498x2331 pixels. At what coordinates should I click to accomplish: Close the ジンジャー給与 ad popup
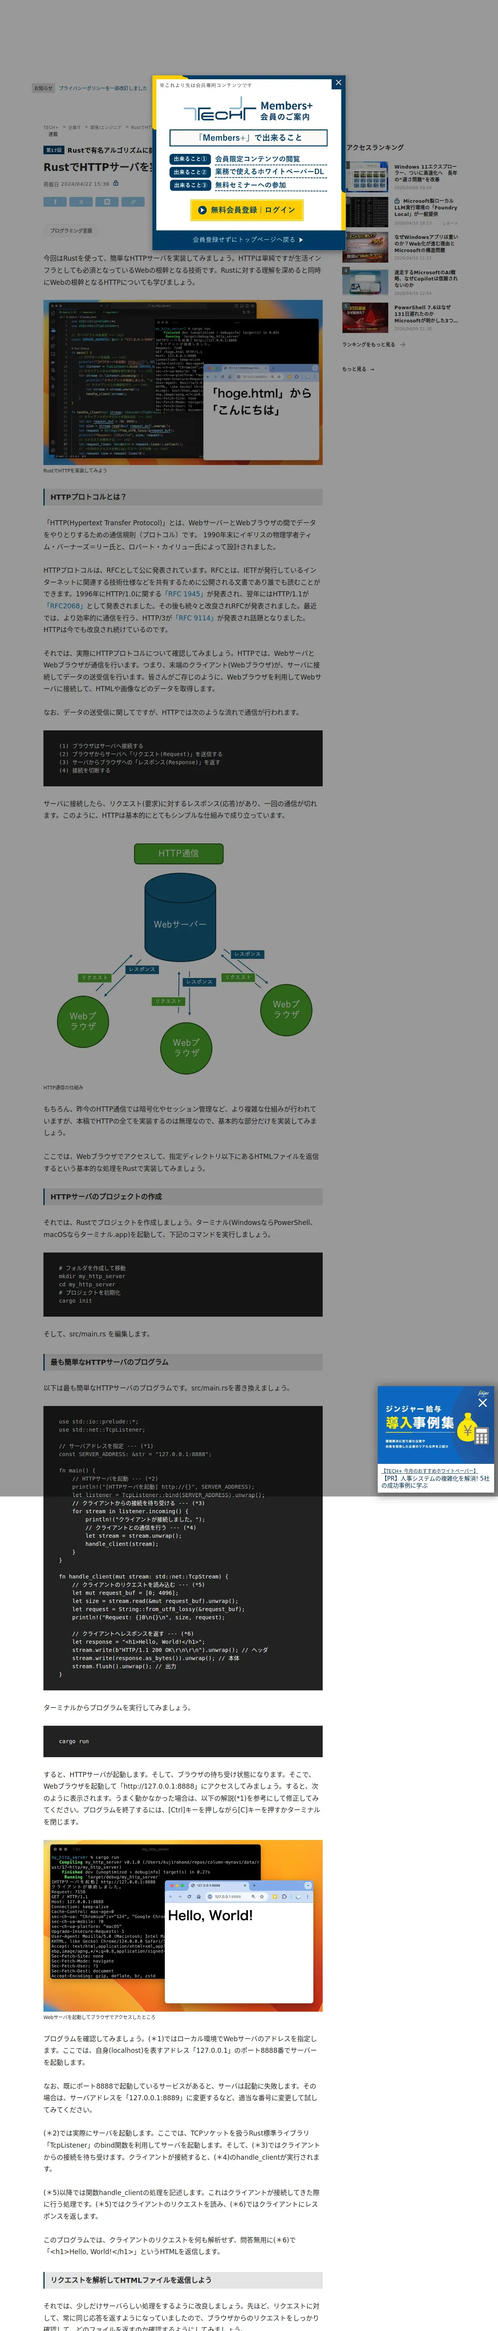click(482, 1402)
